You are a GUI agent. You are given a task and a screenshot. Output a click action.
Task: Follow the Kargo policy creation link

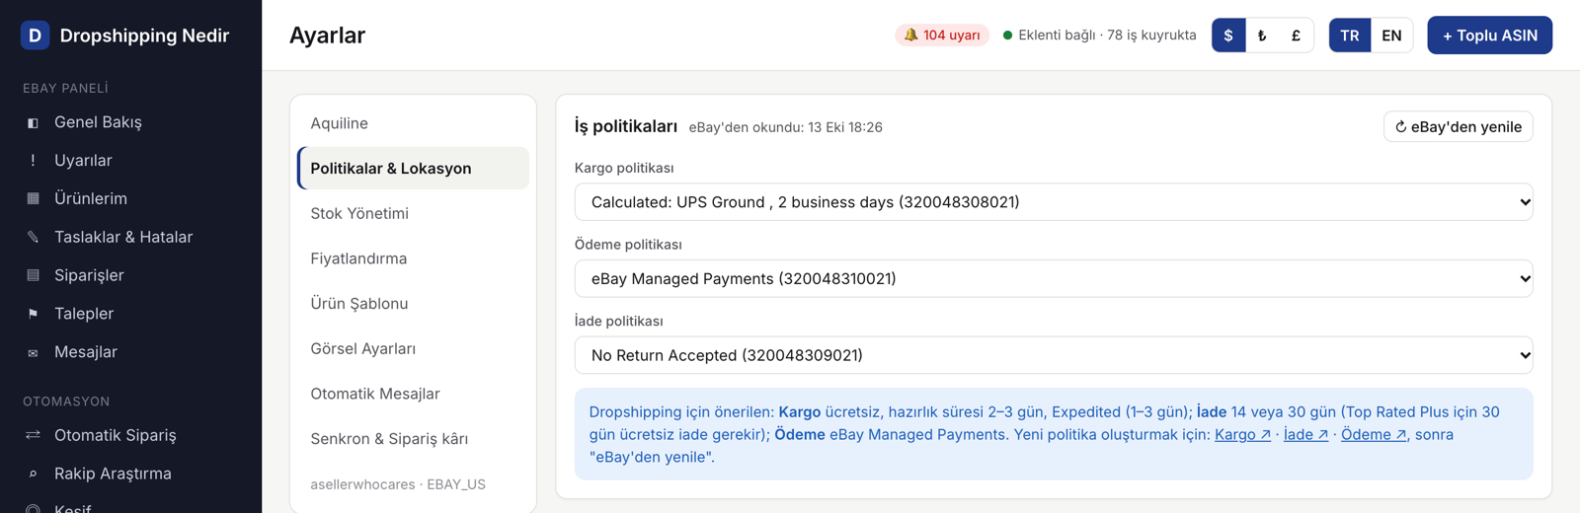point(1242,435)
